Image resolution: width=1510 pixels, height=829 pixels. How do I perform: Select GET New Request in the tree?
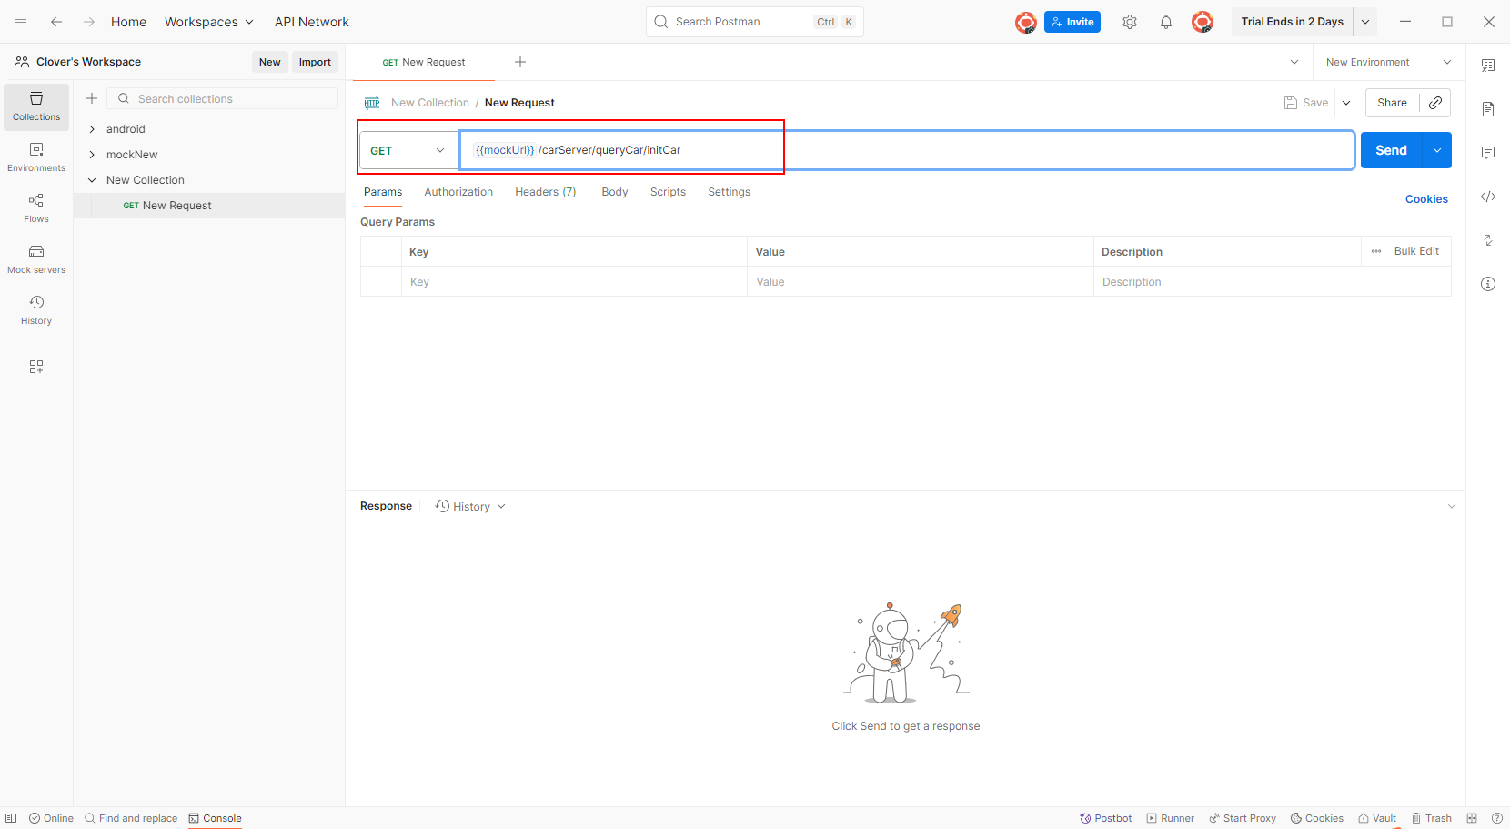(209, 206)
